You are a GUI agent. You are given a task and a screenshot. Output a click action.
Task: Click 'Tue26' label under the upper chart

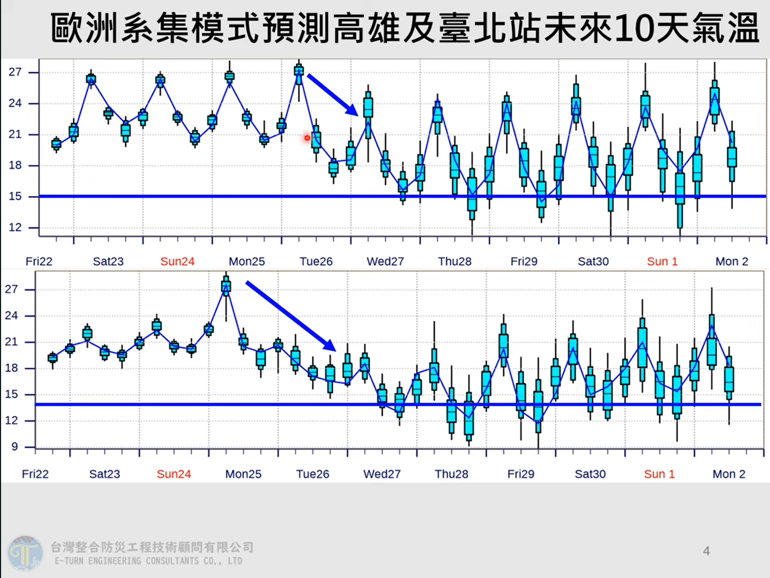[x=316, y=261]
